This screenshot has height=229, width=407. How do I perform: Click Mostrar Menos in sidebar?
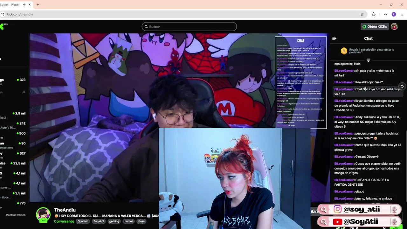(x=15, y=215)
